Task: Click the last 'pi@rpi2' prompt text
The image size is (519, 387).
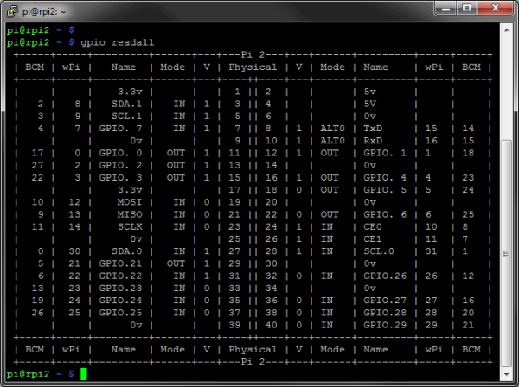Action: [28, 374]
